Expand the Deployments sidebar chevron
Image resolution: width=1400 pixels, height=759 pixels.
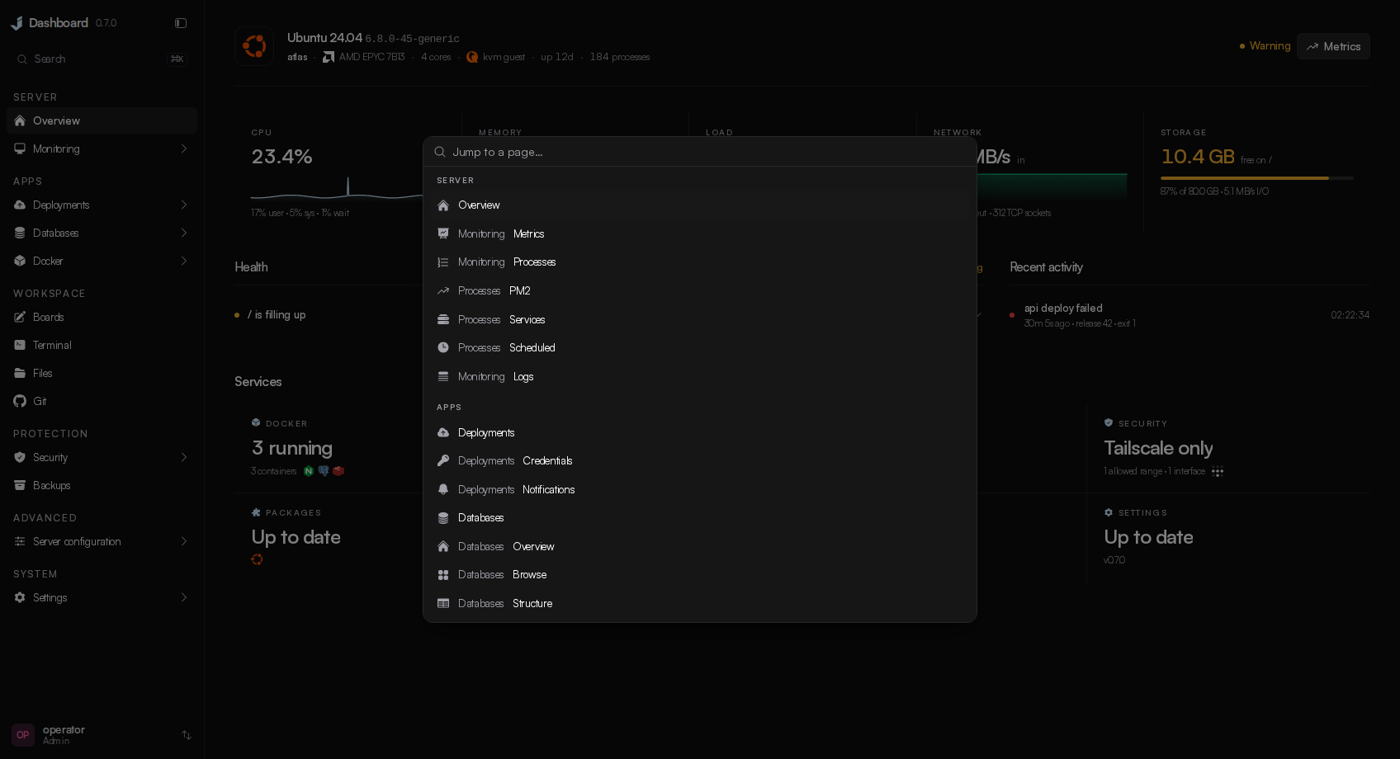tap(183, 205)
